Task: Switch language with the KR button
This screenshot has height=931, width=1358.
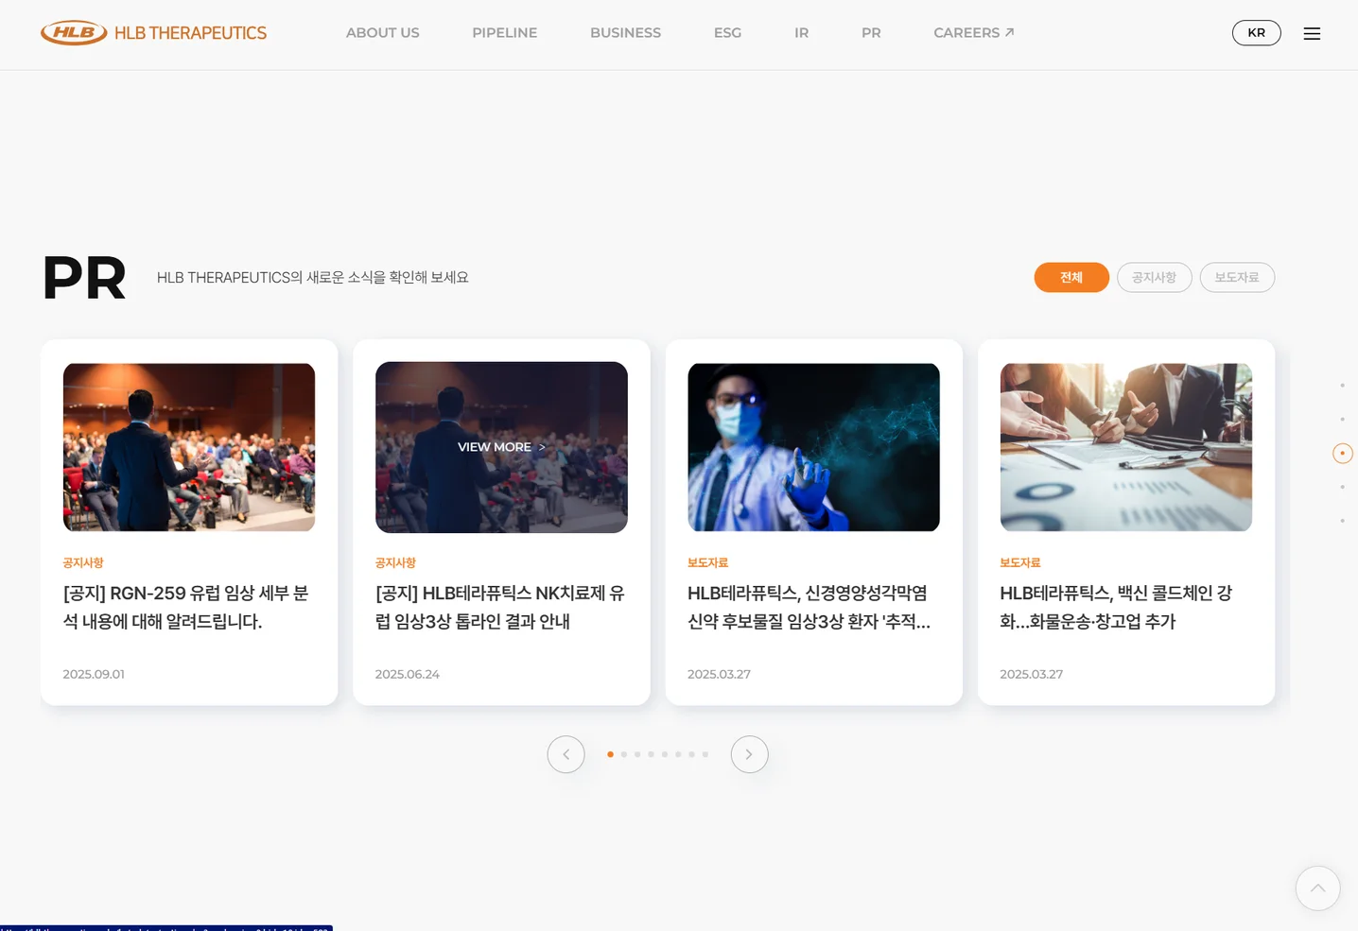Action: (x=1256, y=33)
